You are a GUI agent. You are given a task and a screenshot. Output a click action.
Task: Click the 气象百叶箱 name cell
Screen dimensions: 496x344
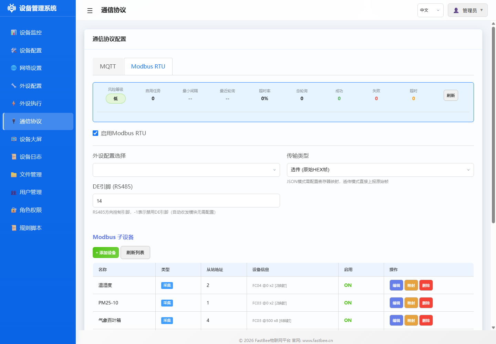[124, 320]
